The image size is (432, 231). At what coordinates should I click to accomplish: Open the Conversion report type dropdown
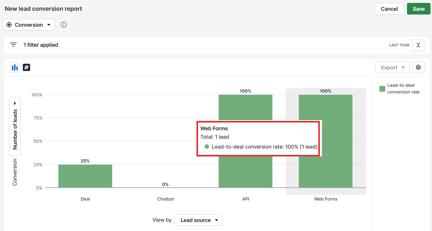coord(29,25)
